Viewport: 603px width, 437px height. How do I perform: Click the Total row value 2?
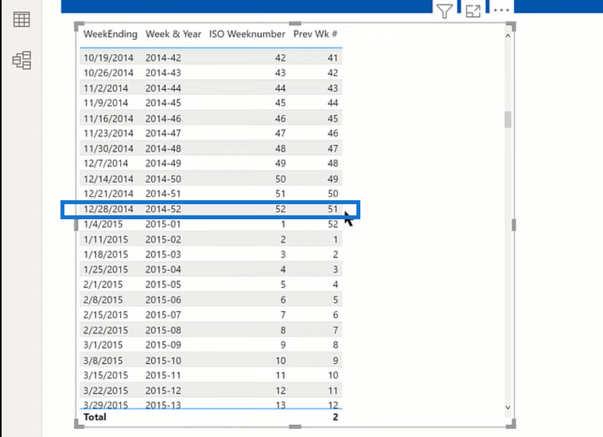tap(336, 417)
